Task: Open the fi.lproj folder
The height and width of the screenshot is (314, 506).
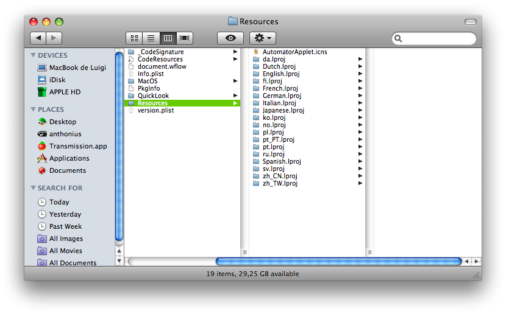Action: (307, 81)
